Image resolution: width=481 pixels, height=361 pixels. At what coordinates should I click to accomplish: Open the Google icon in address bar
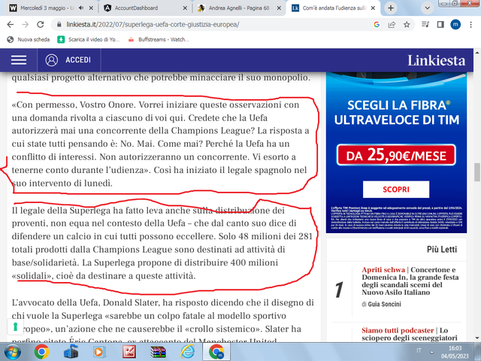pyautogui.click(x=377, y=25)
